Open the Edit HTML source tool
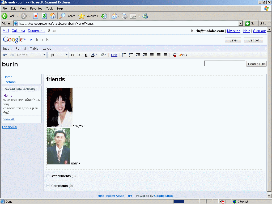272x204 pixels. 183,55
